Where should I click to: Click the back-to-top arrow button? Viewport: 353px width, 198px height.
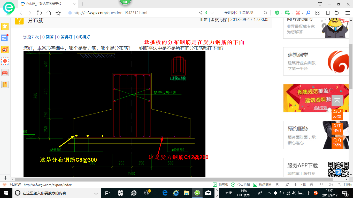337,101
